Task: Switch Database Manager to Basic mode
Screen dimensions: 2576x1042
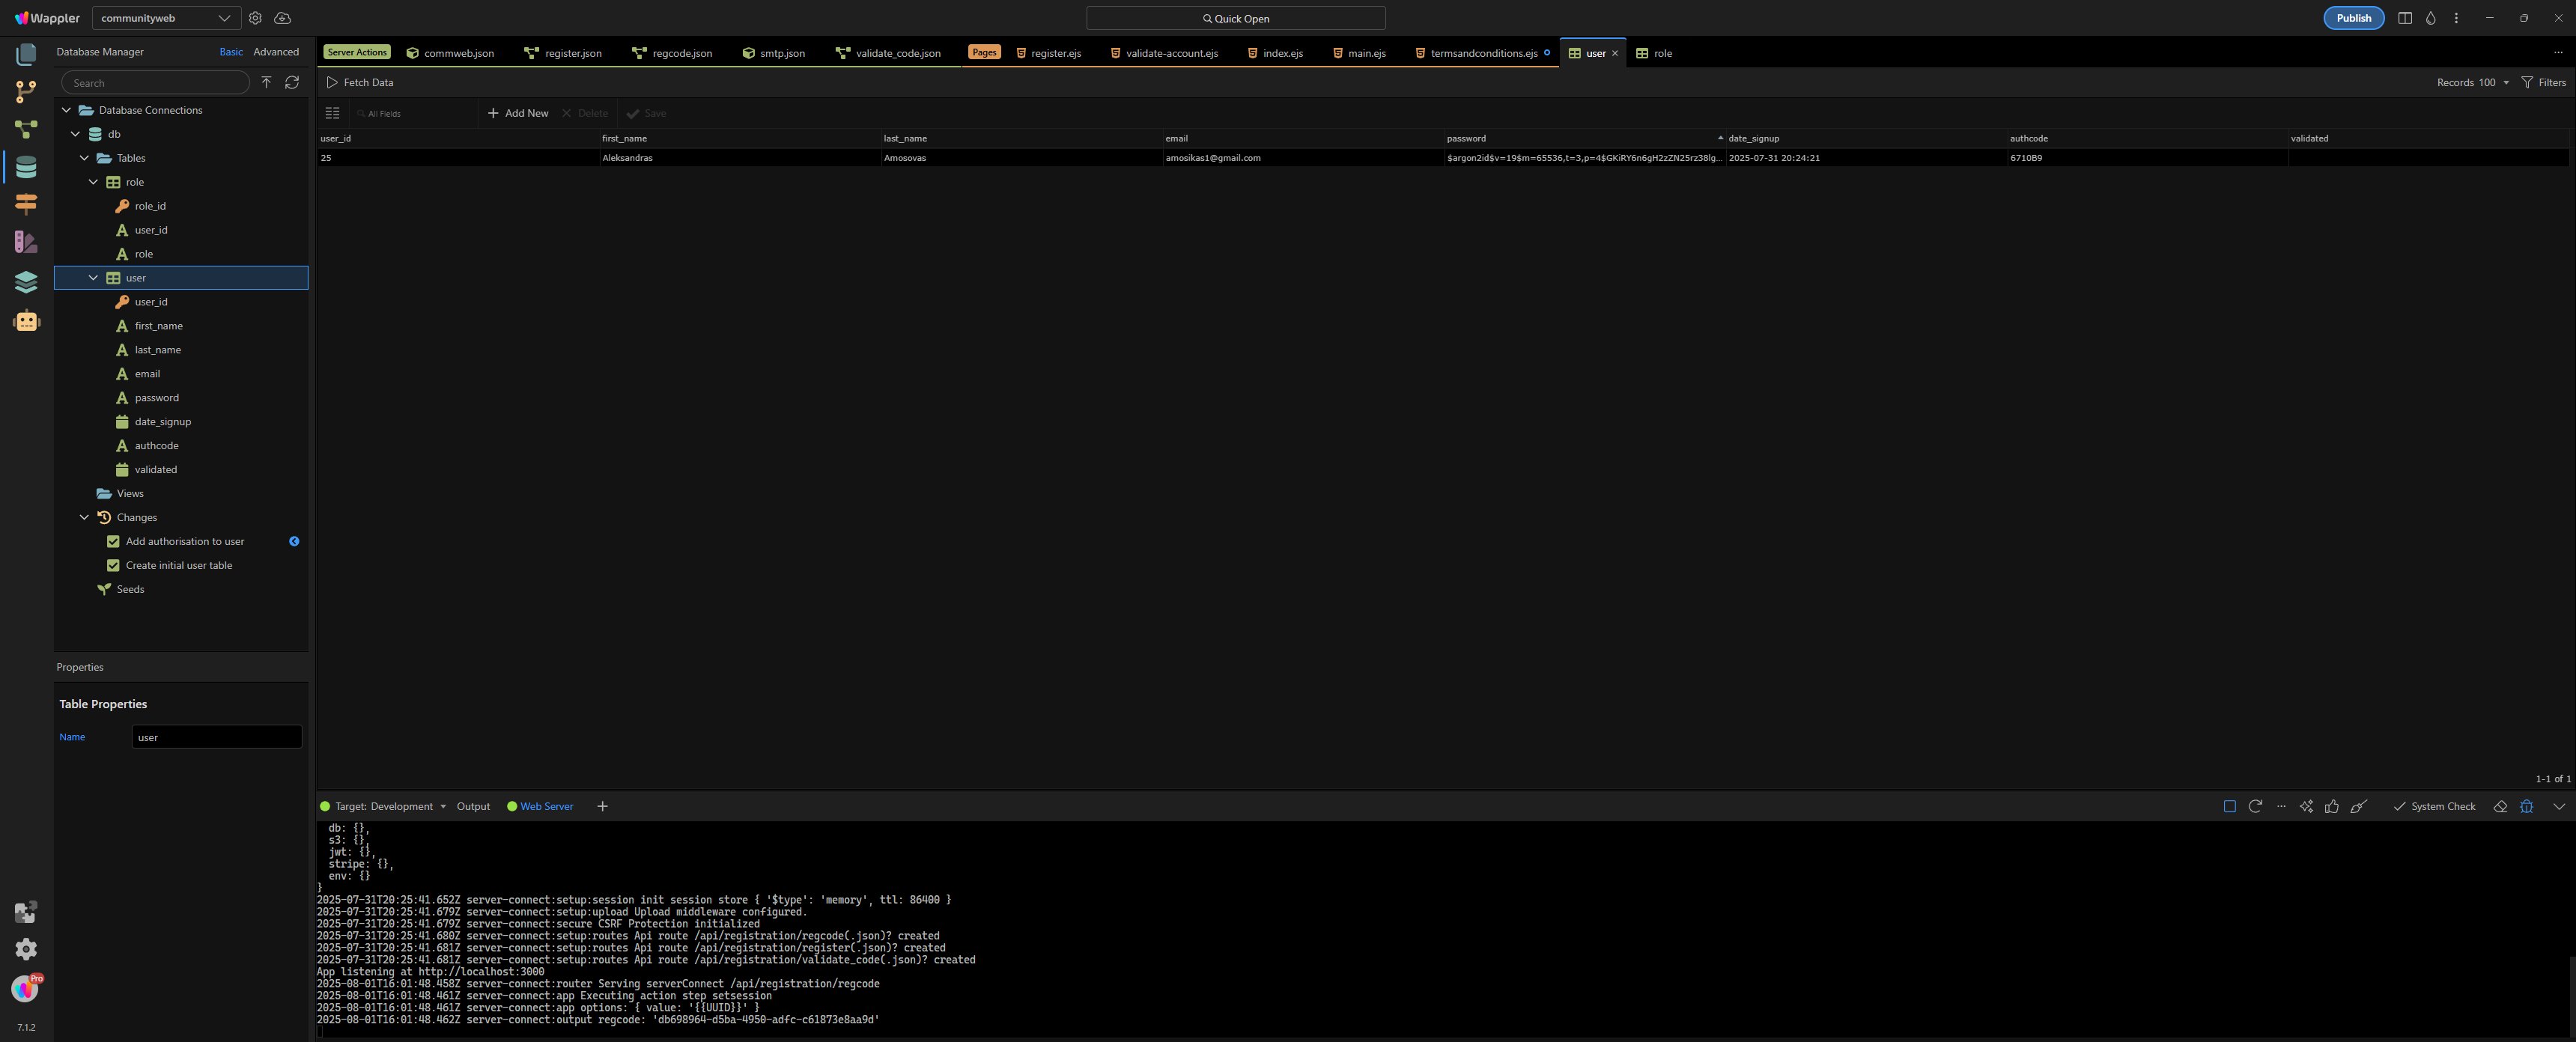Action: (231, 52)
